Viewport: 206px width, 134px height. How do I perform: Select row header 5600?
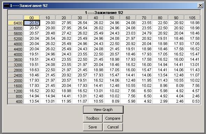point(16,33)
